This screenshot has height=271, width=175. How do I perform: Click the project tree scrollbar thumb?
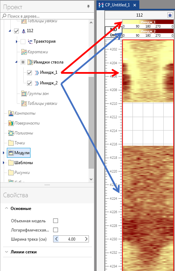click(91, 123)
